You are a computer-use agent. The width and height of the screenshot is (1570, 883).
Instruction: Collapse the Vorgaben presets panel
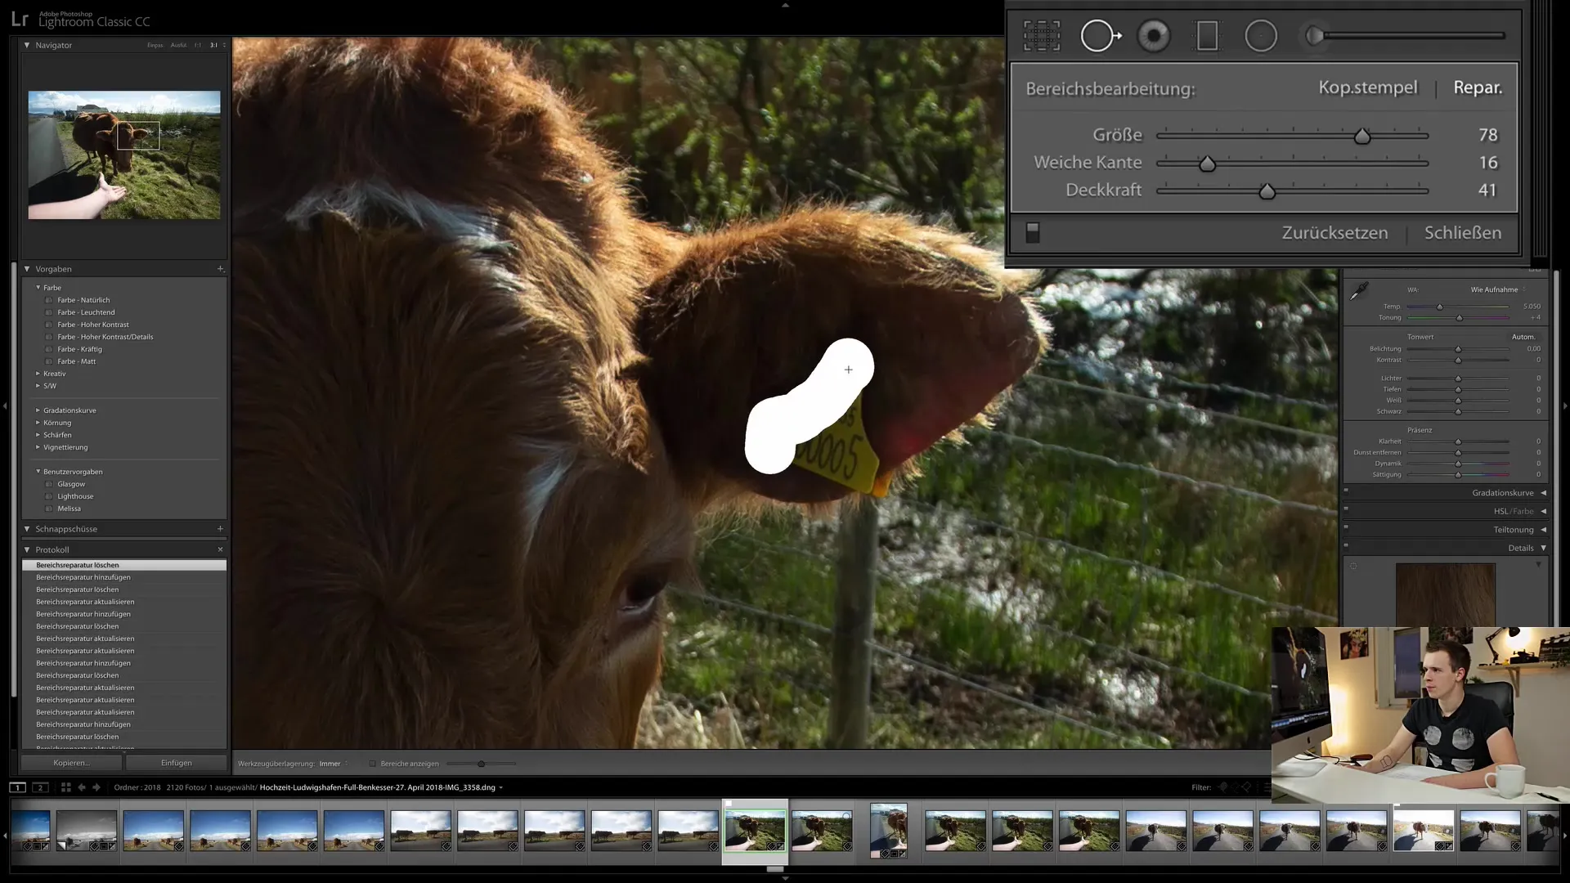[x=27, y=269]
